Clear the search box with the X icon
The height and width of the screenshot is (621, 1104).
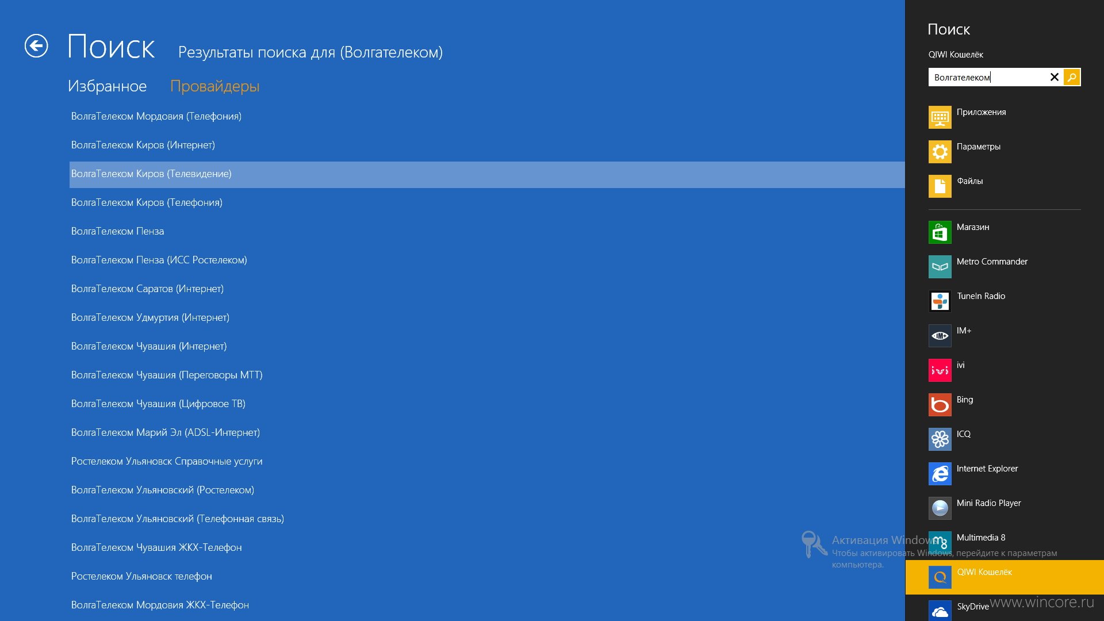click(1055, 77)
